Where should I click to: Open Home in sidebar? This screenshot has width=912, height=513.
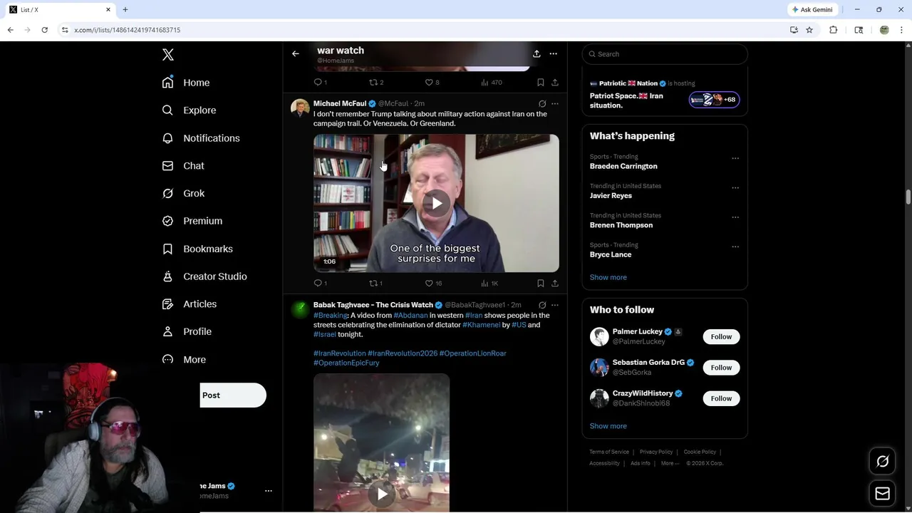point(186,83)
